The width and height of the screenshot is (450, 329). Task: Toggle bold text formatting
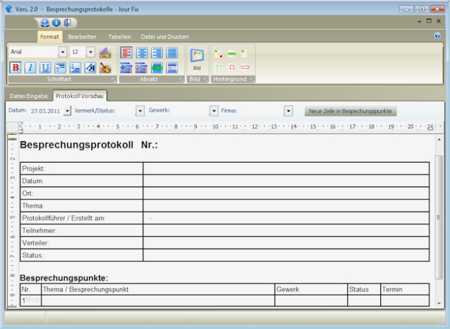[16, 68]
